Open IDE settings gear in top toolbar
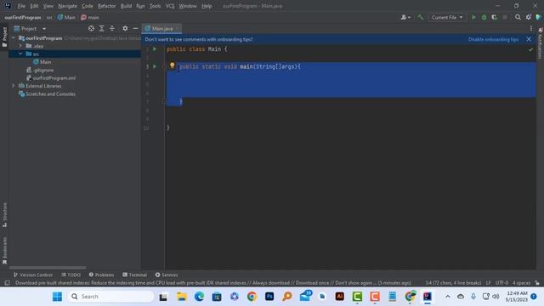 pyautogui.click(x=529, y=17)
